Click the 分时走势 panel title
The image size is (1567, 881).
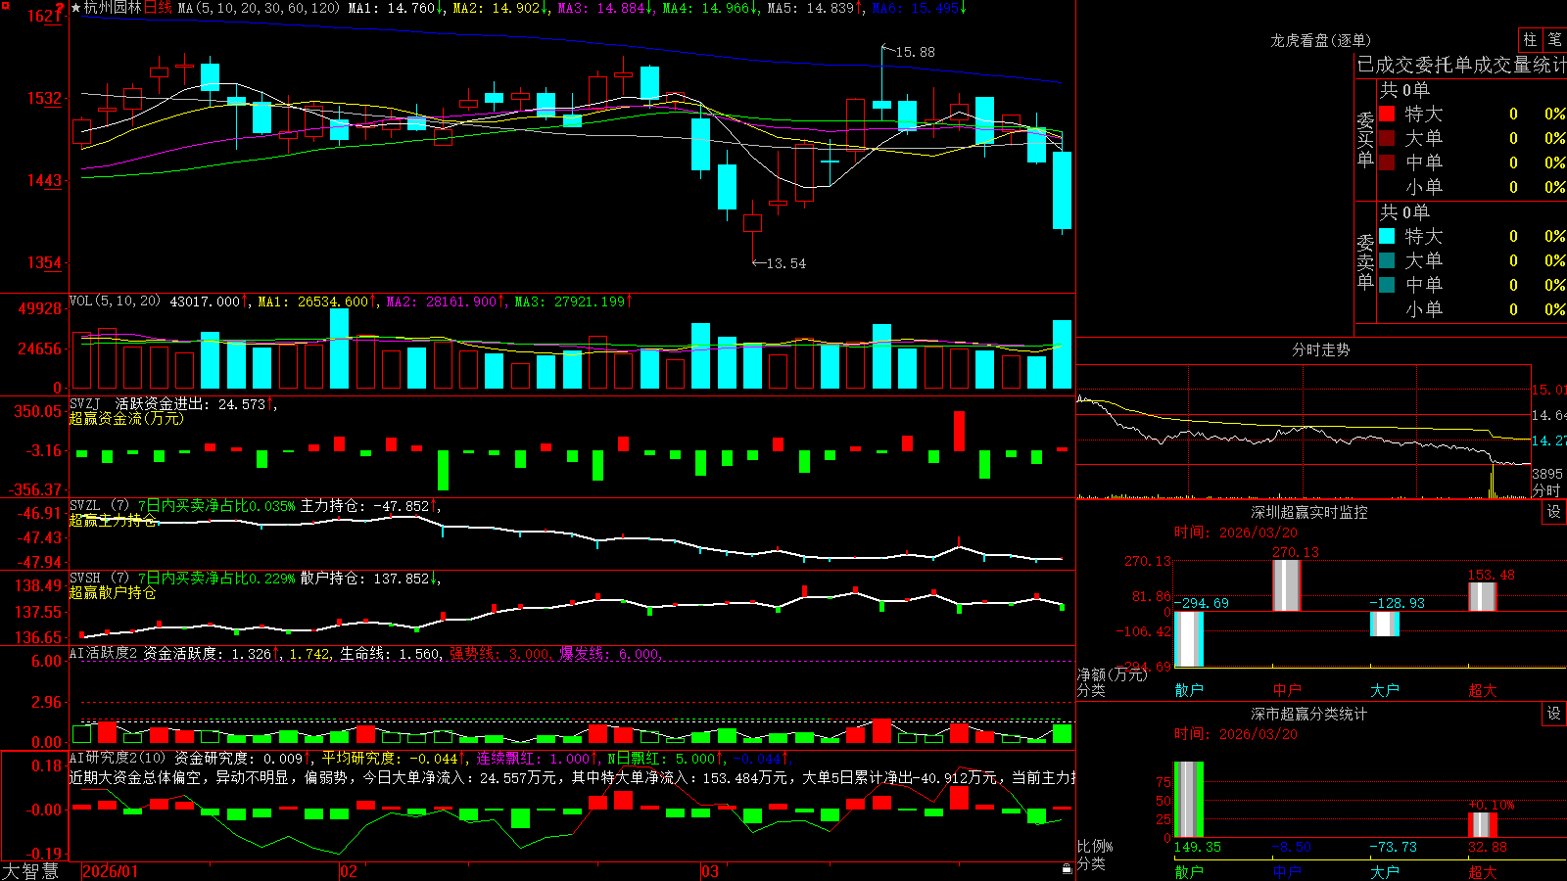(x=1320, y=349)
